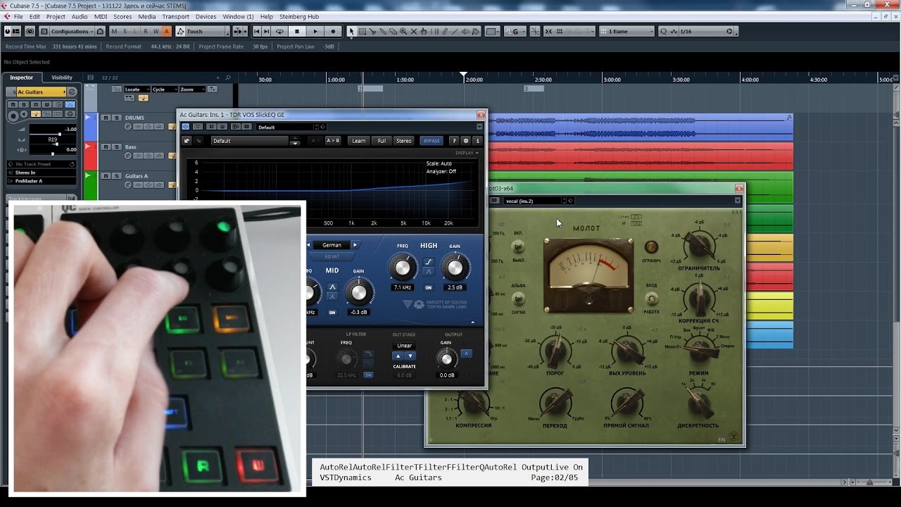The width and height of the screenshot is (901, 507).
Task: Toggle SlickEQ Write automation W button
Action: [x=222, y=127]
